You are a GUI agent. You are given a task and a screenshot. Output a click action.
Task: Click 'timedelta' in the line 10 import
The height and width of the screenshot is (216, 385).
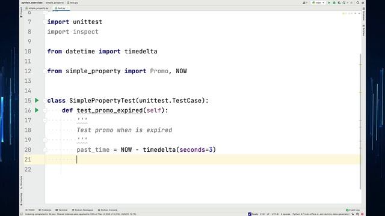141,52
